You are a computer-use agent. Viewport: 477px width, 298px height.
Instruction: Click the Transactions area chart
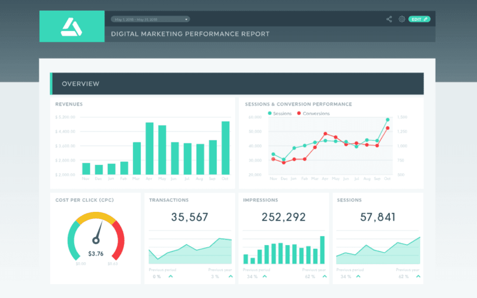190,251
